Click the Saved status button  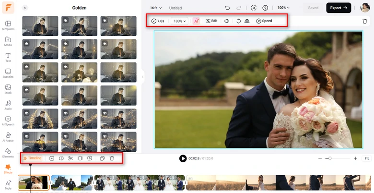(313, 8)
